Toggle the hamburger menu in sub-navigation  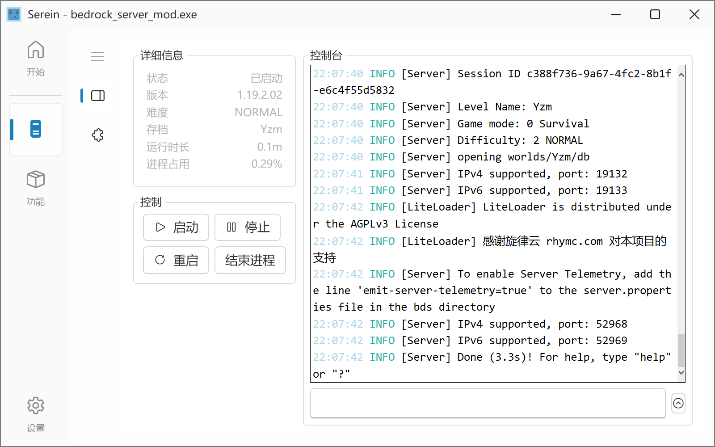pos(97,57)
